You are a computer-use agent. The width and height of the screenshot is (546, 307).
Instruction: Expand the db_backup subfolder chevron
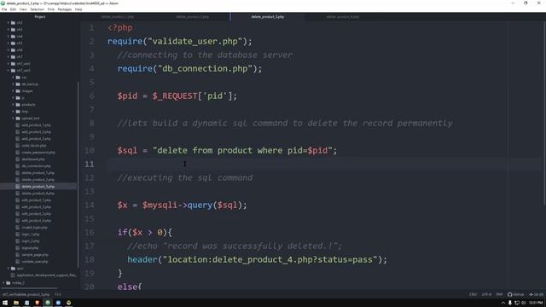tap(14, 84)
